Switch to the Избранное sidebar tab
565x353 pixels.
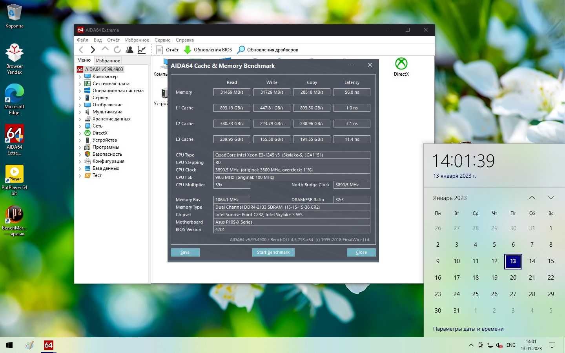pos(108,60)
